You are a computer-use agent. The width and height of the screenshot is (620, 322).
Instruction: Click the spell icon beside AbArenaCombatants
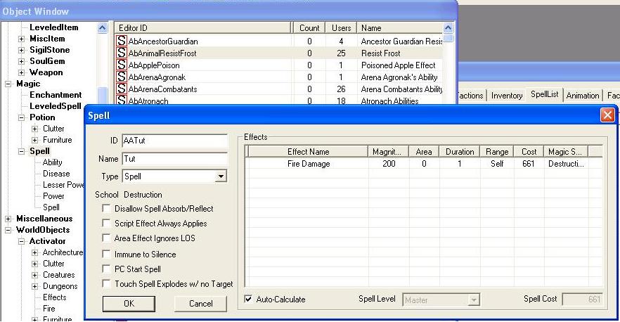click(122, 89)
